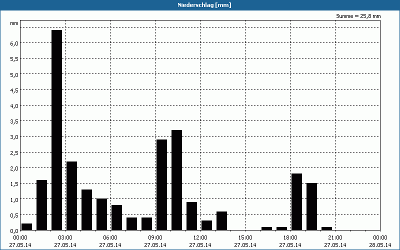Viewport: 400px width, 250px height.
Task: Select the 2,2 mm bar after 03:00
Action: pyautogui.click(x=71, y=195)
